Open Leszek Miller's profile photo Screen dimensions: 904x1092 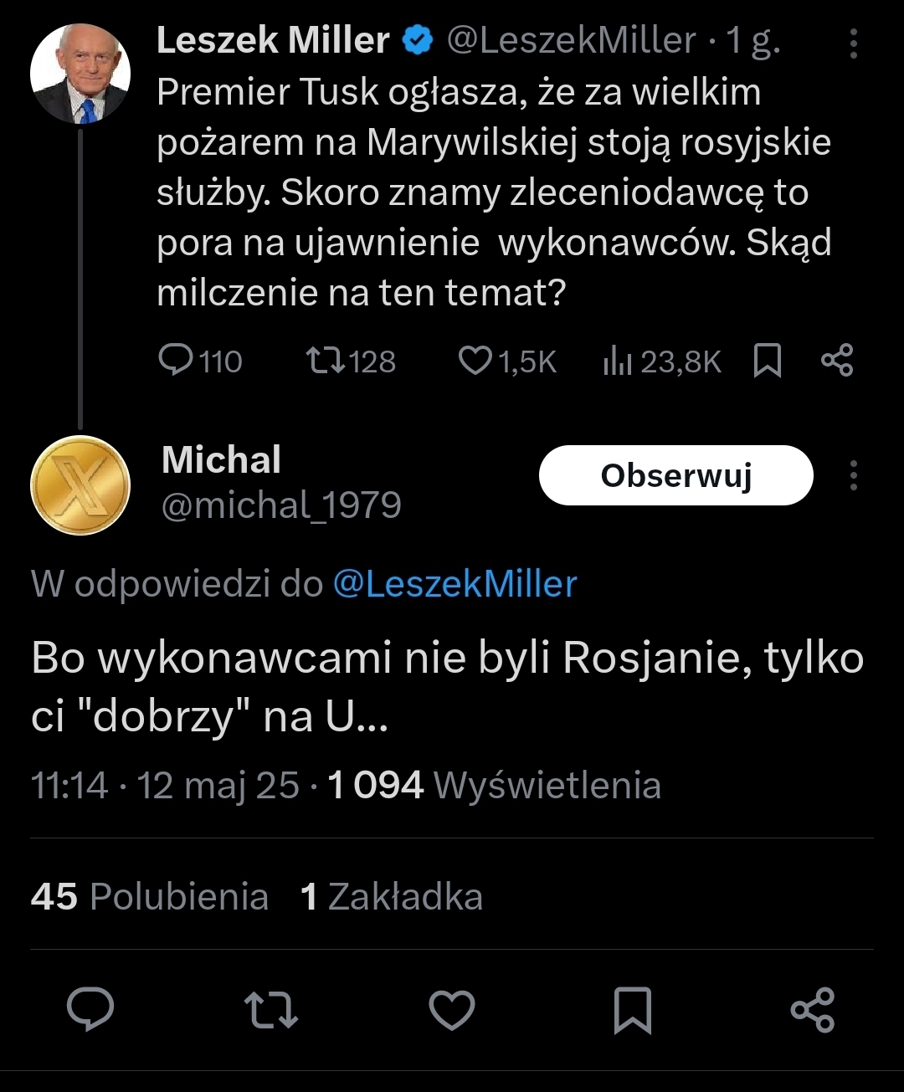pos(80,74)
